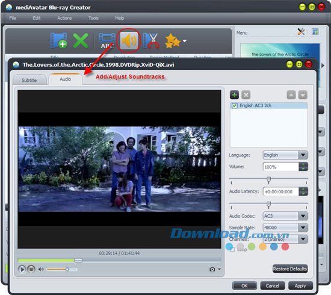The height and width of the screenshot is (295, 331).
Task: Click the video playback progress slider handle
Action: [x=78, y=260]
